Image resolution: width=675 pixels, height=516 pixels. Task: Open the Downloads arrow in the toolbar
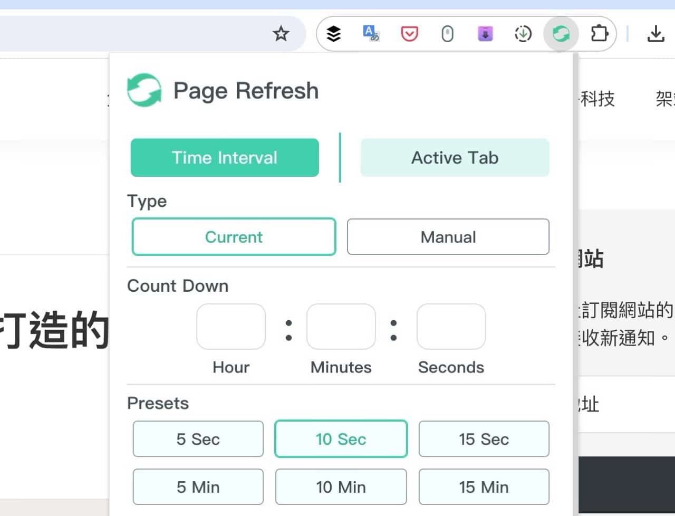[x=655, y=33]
